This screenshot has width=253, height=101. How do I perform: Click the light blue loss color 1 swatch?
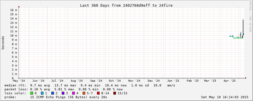point(42,93)
